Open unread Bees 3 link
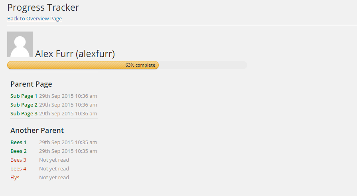The width and height of the screenshot is (357, 196). click(18, 160)
